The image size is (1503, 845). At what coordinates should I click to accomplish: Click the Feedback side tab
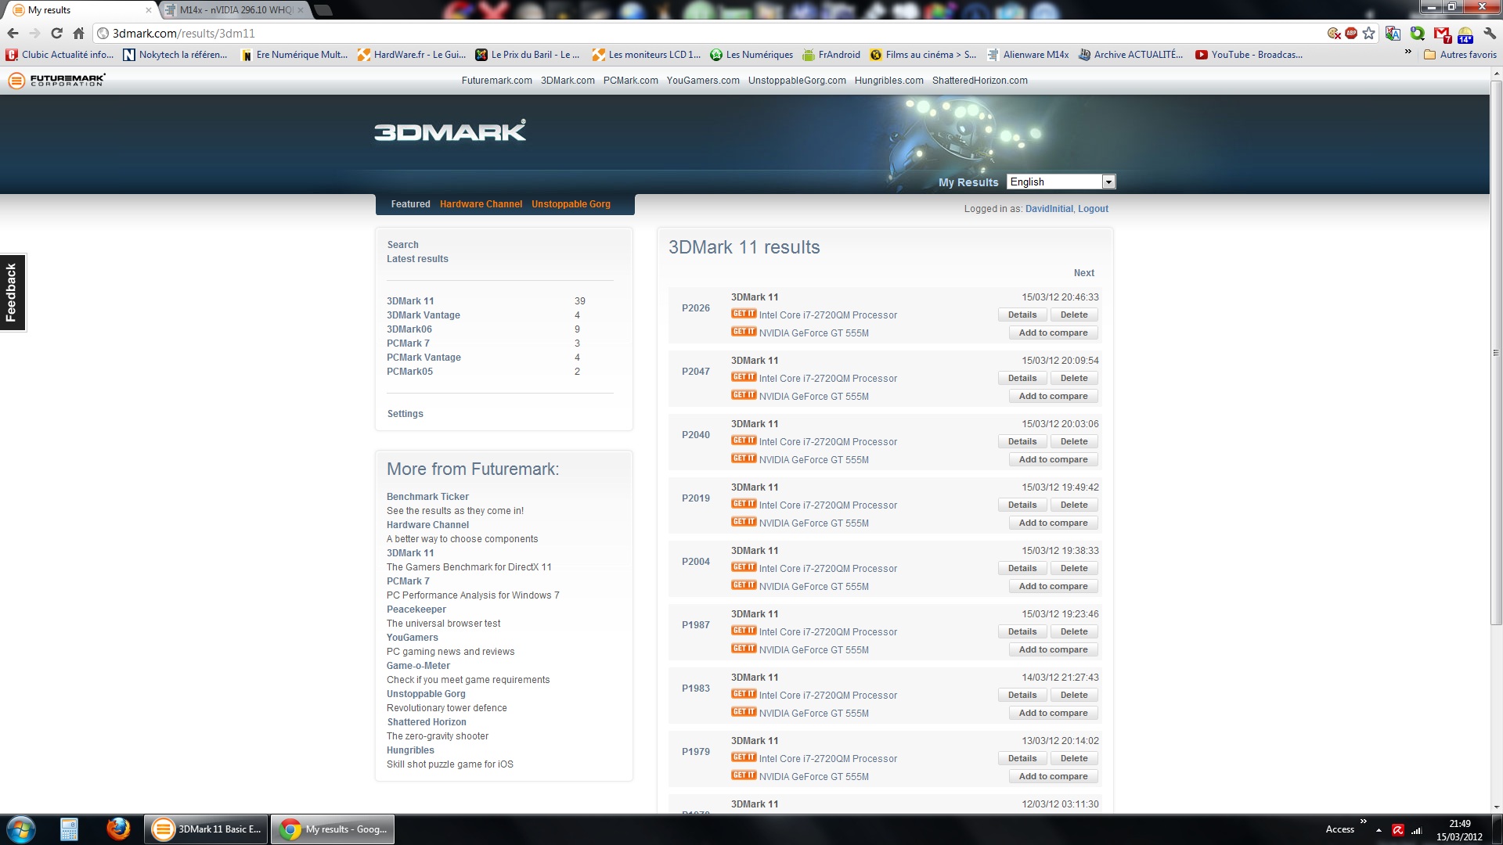point(12,293)
